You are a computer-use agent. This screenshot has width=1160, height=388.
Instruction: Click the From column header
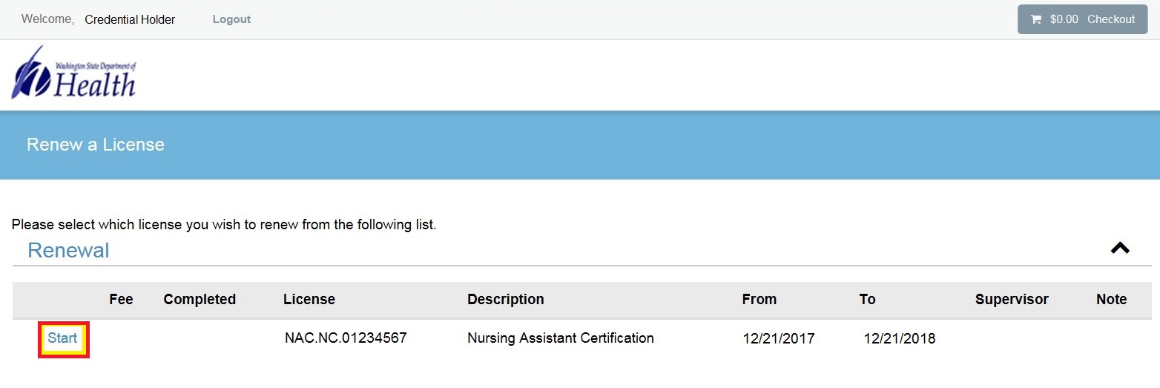pyautogui.click(x=759, y=300)
